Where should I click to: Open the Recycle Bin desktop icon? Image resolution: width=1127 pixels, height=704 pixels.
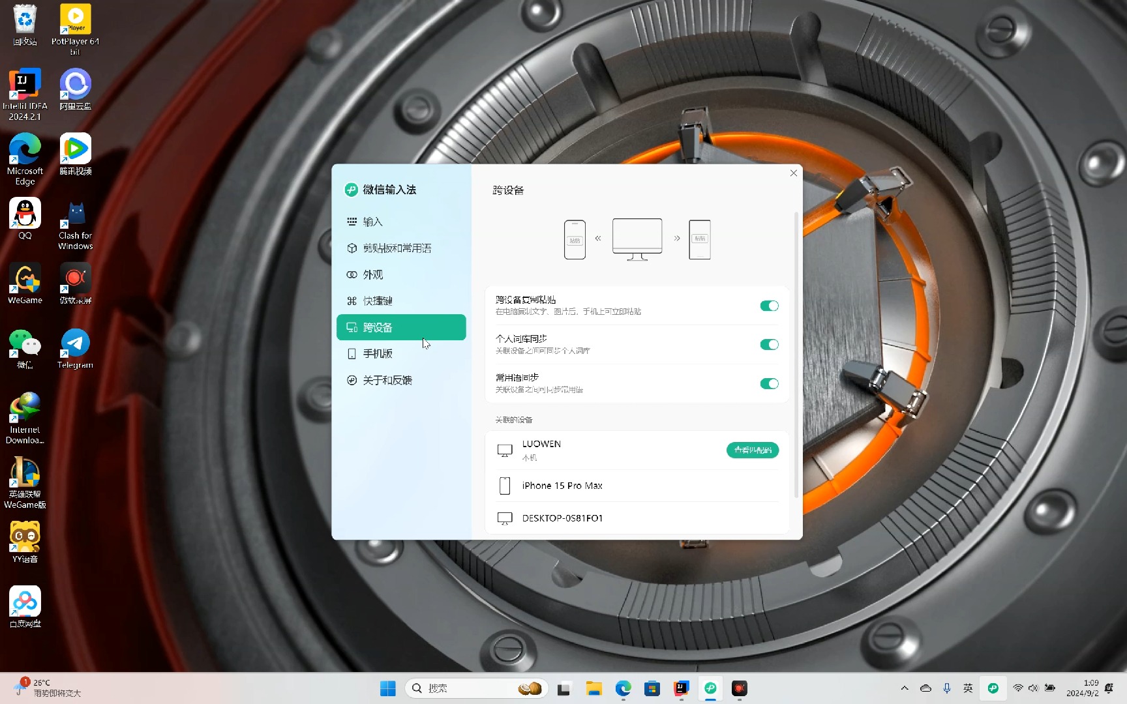[25, 26]
